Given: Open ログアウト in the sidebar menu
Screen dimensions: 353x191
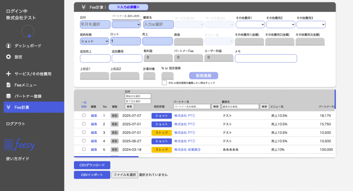Looking at the screenshot, I should point(16,124).
